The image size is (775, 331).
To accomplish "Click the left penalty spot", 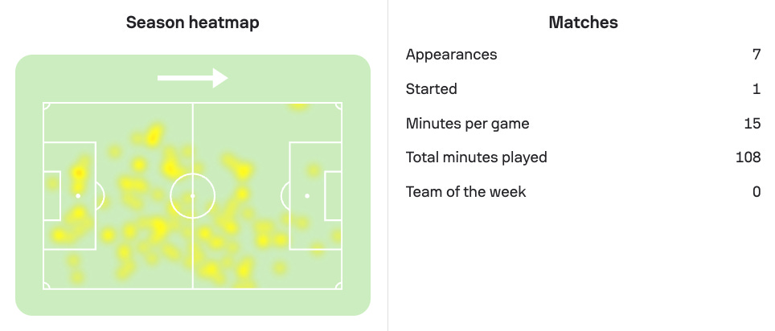I will coord(78,196).
